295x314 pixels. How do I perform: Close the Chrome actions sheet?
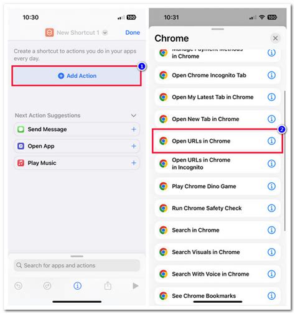[x=275, y=38]
